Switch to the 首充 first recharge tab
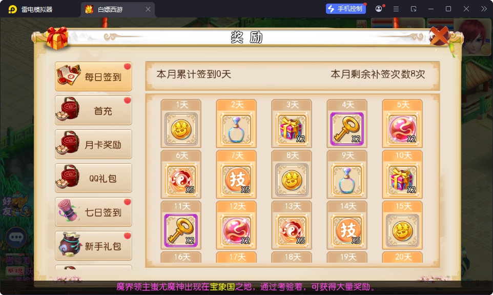 93,110
